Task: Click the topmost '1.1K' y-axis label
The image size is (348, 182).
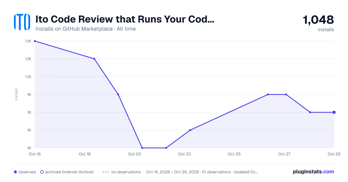Action: [28, 41]
